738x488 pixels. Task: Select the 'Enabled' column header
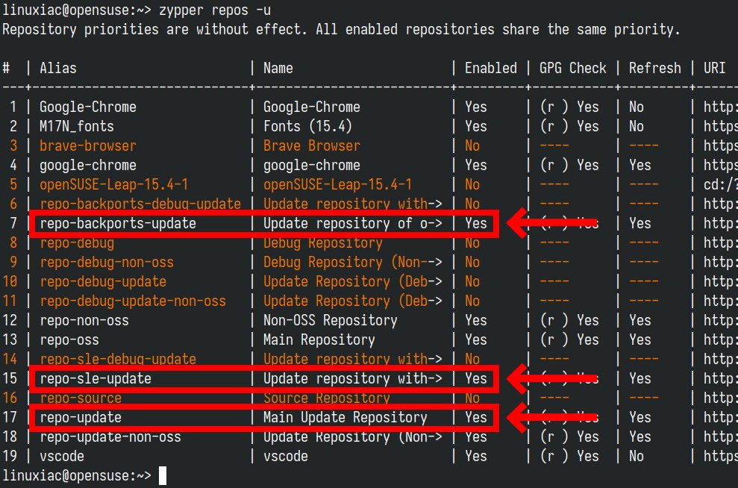pyautogui.click(x=490, y=68)
